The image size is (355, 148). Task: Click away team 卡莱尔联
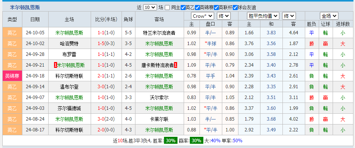[x=159, y=119]
